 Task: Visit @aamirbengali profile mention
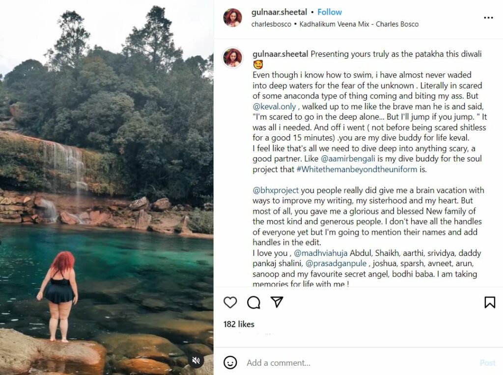(345, 159)
